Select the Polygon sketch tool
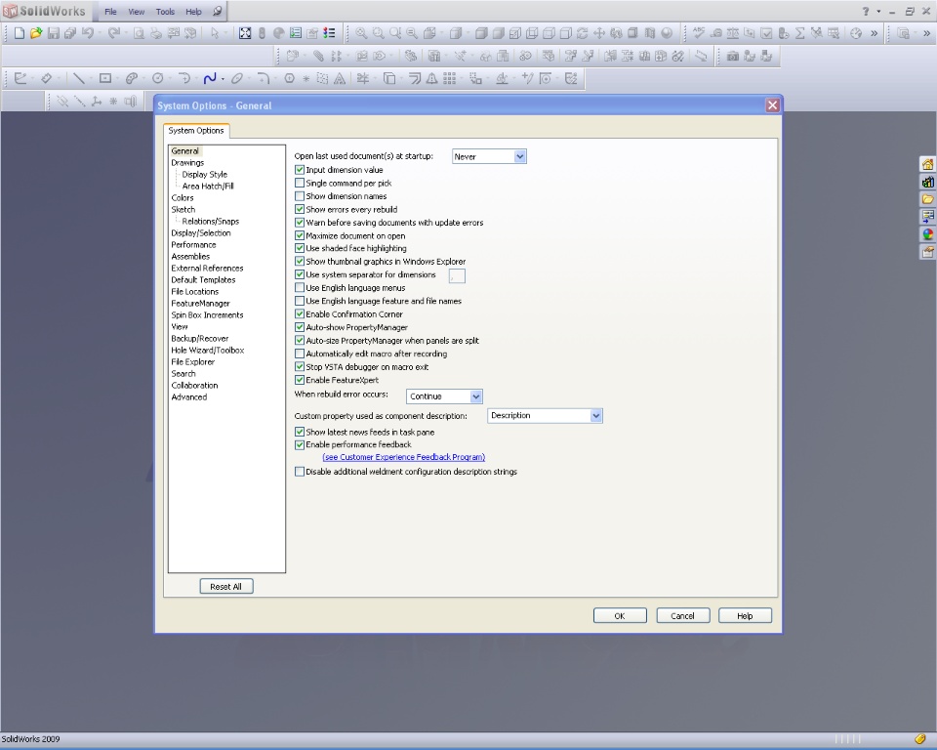The image size is (937, 750). tap(289, 78)
